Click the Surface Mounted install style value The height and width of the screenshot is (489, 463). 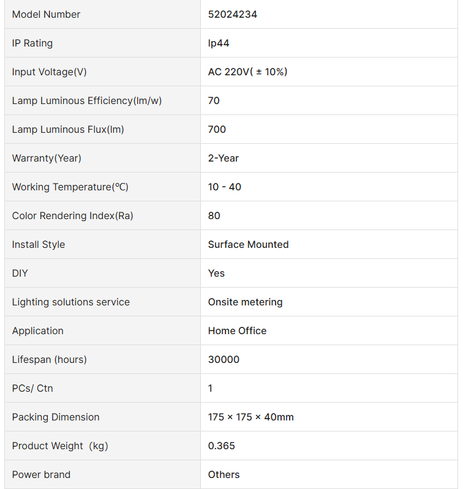coord(248,245)
